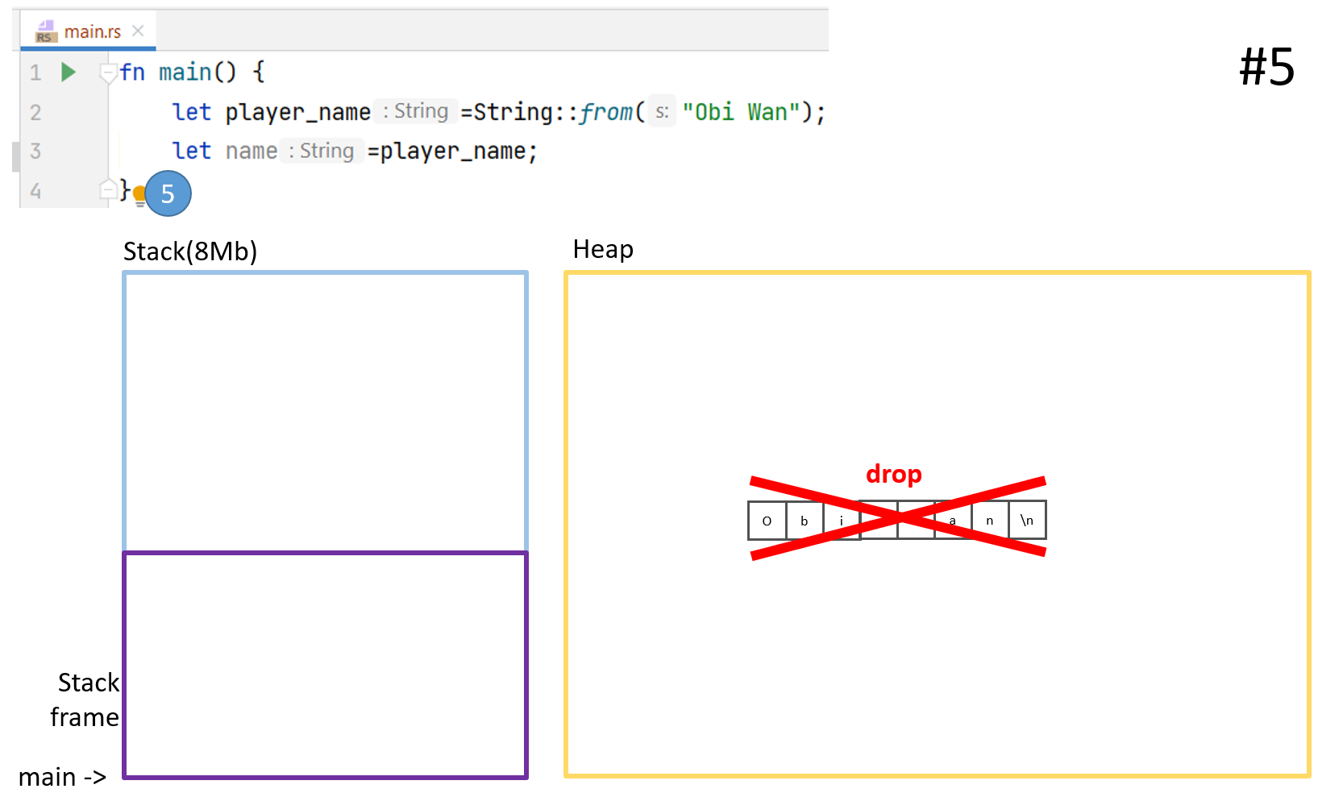Screen dimensions: 1318x793
Task: Close the main.rs editor tab
Action: [138, 31]
